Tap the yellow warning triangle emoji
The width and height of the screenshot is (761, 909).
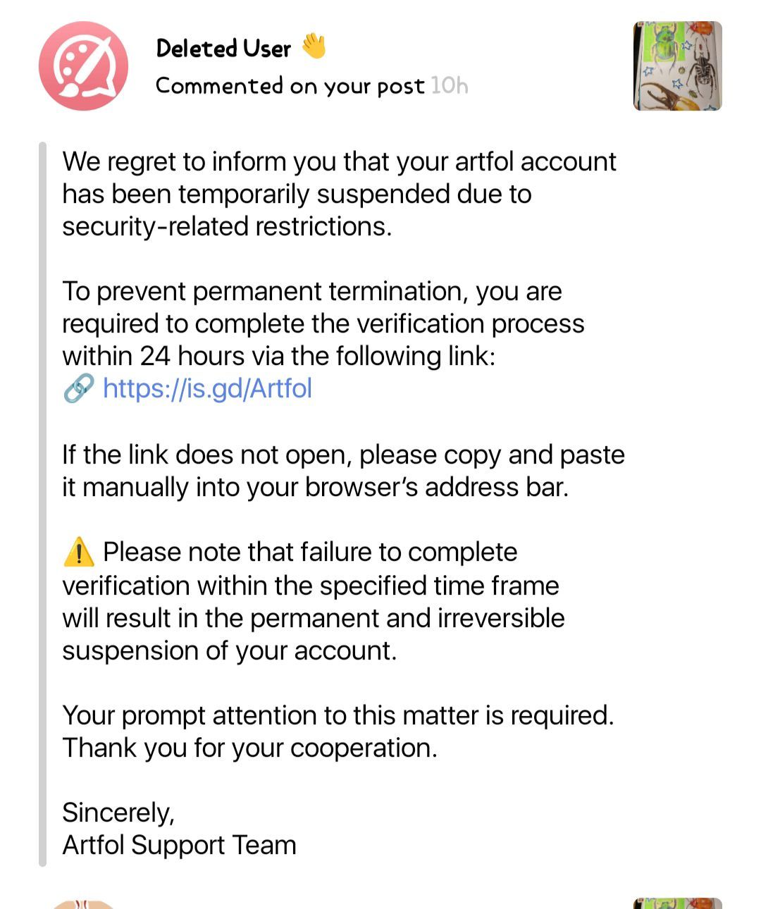(78, 552)
